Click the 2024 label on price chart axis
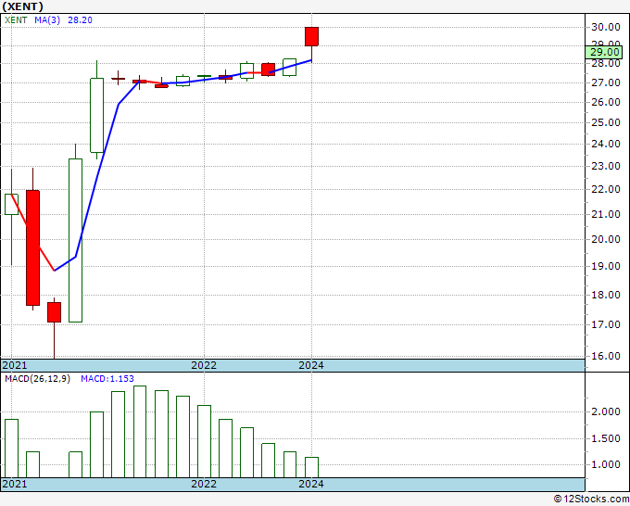The image size is (630, 506). [311, 365]
